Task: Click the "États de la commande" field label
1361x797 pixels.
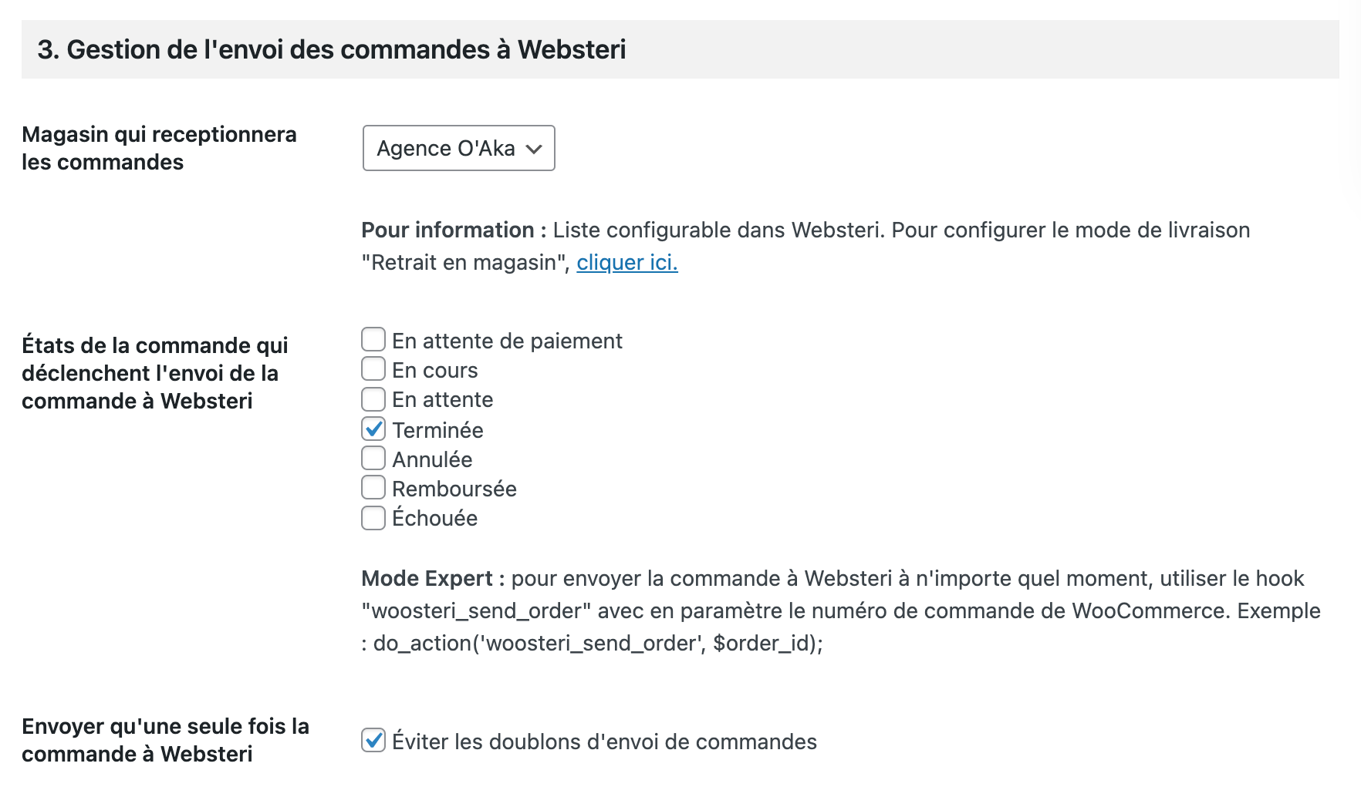Action: click(154, 373)
